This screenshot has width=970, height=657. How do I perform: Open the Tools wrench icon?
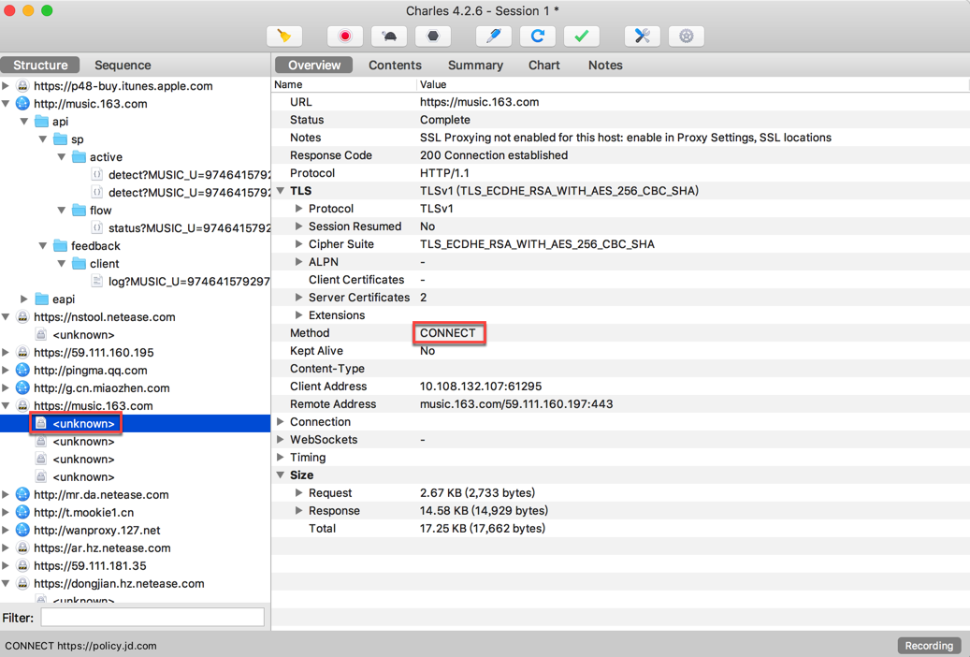point(642,36)
